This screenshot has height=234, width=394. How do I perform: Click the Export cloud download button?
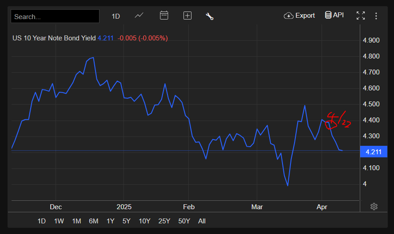click(x=299, y=16)
